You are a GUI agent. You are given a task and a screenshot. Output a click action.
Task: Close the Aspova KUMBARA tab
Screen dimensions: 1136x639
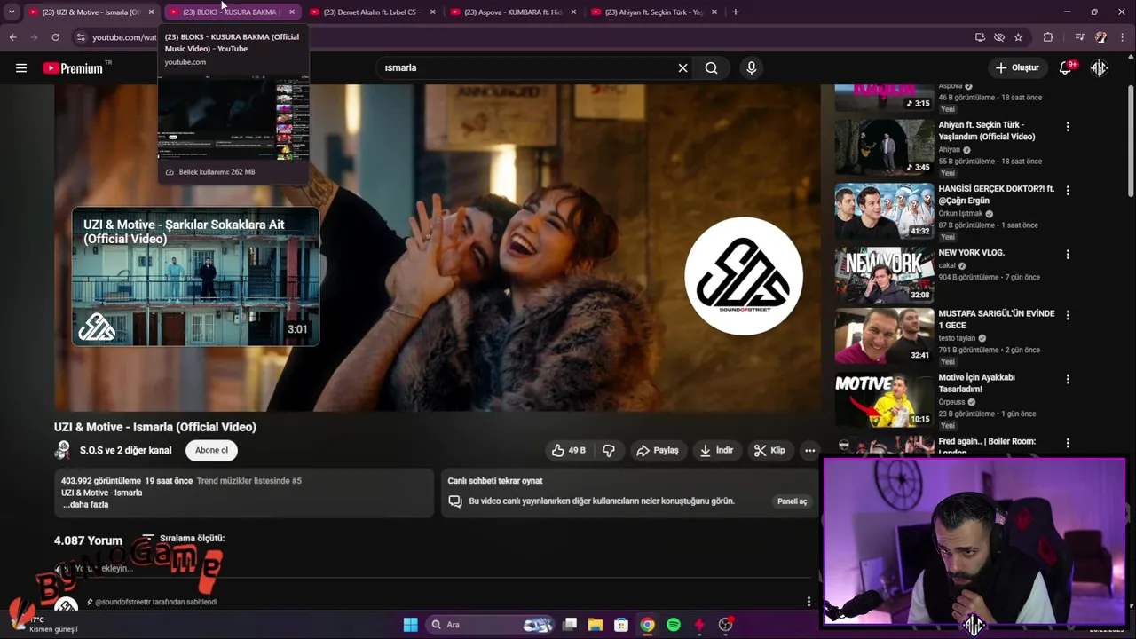pyautogui.click(x=573, y=12)
